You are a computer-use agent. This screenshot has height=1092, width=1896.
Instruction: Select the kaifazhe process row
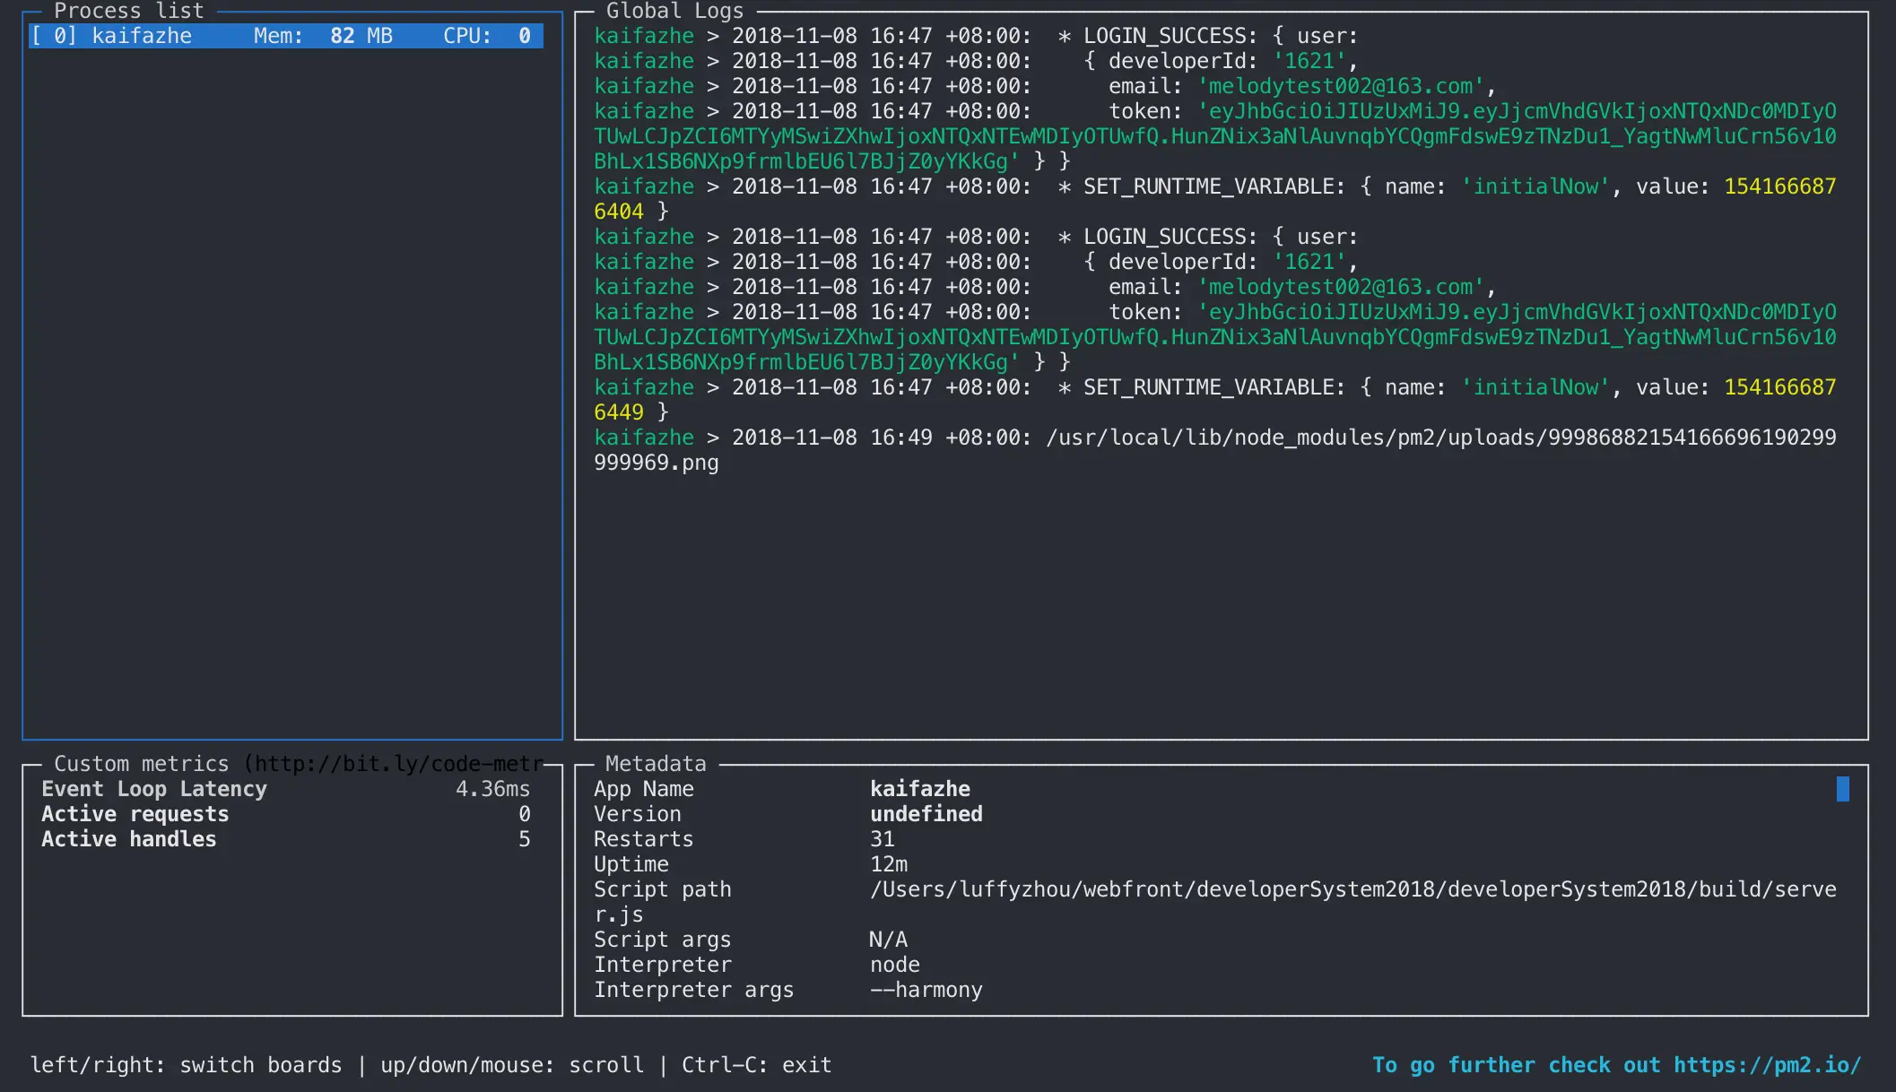tap(285, 36)
